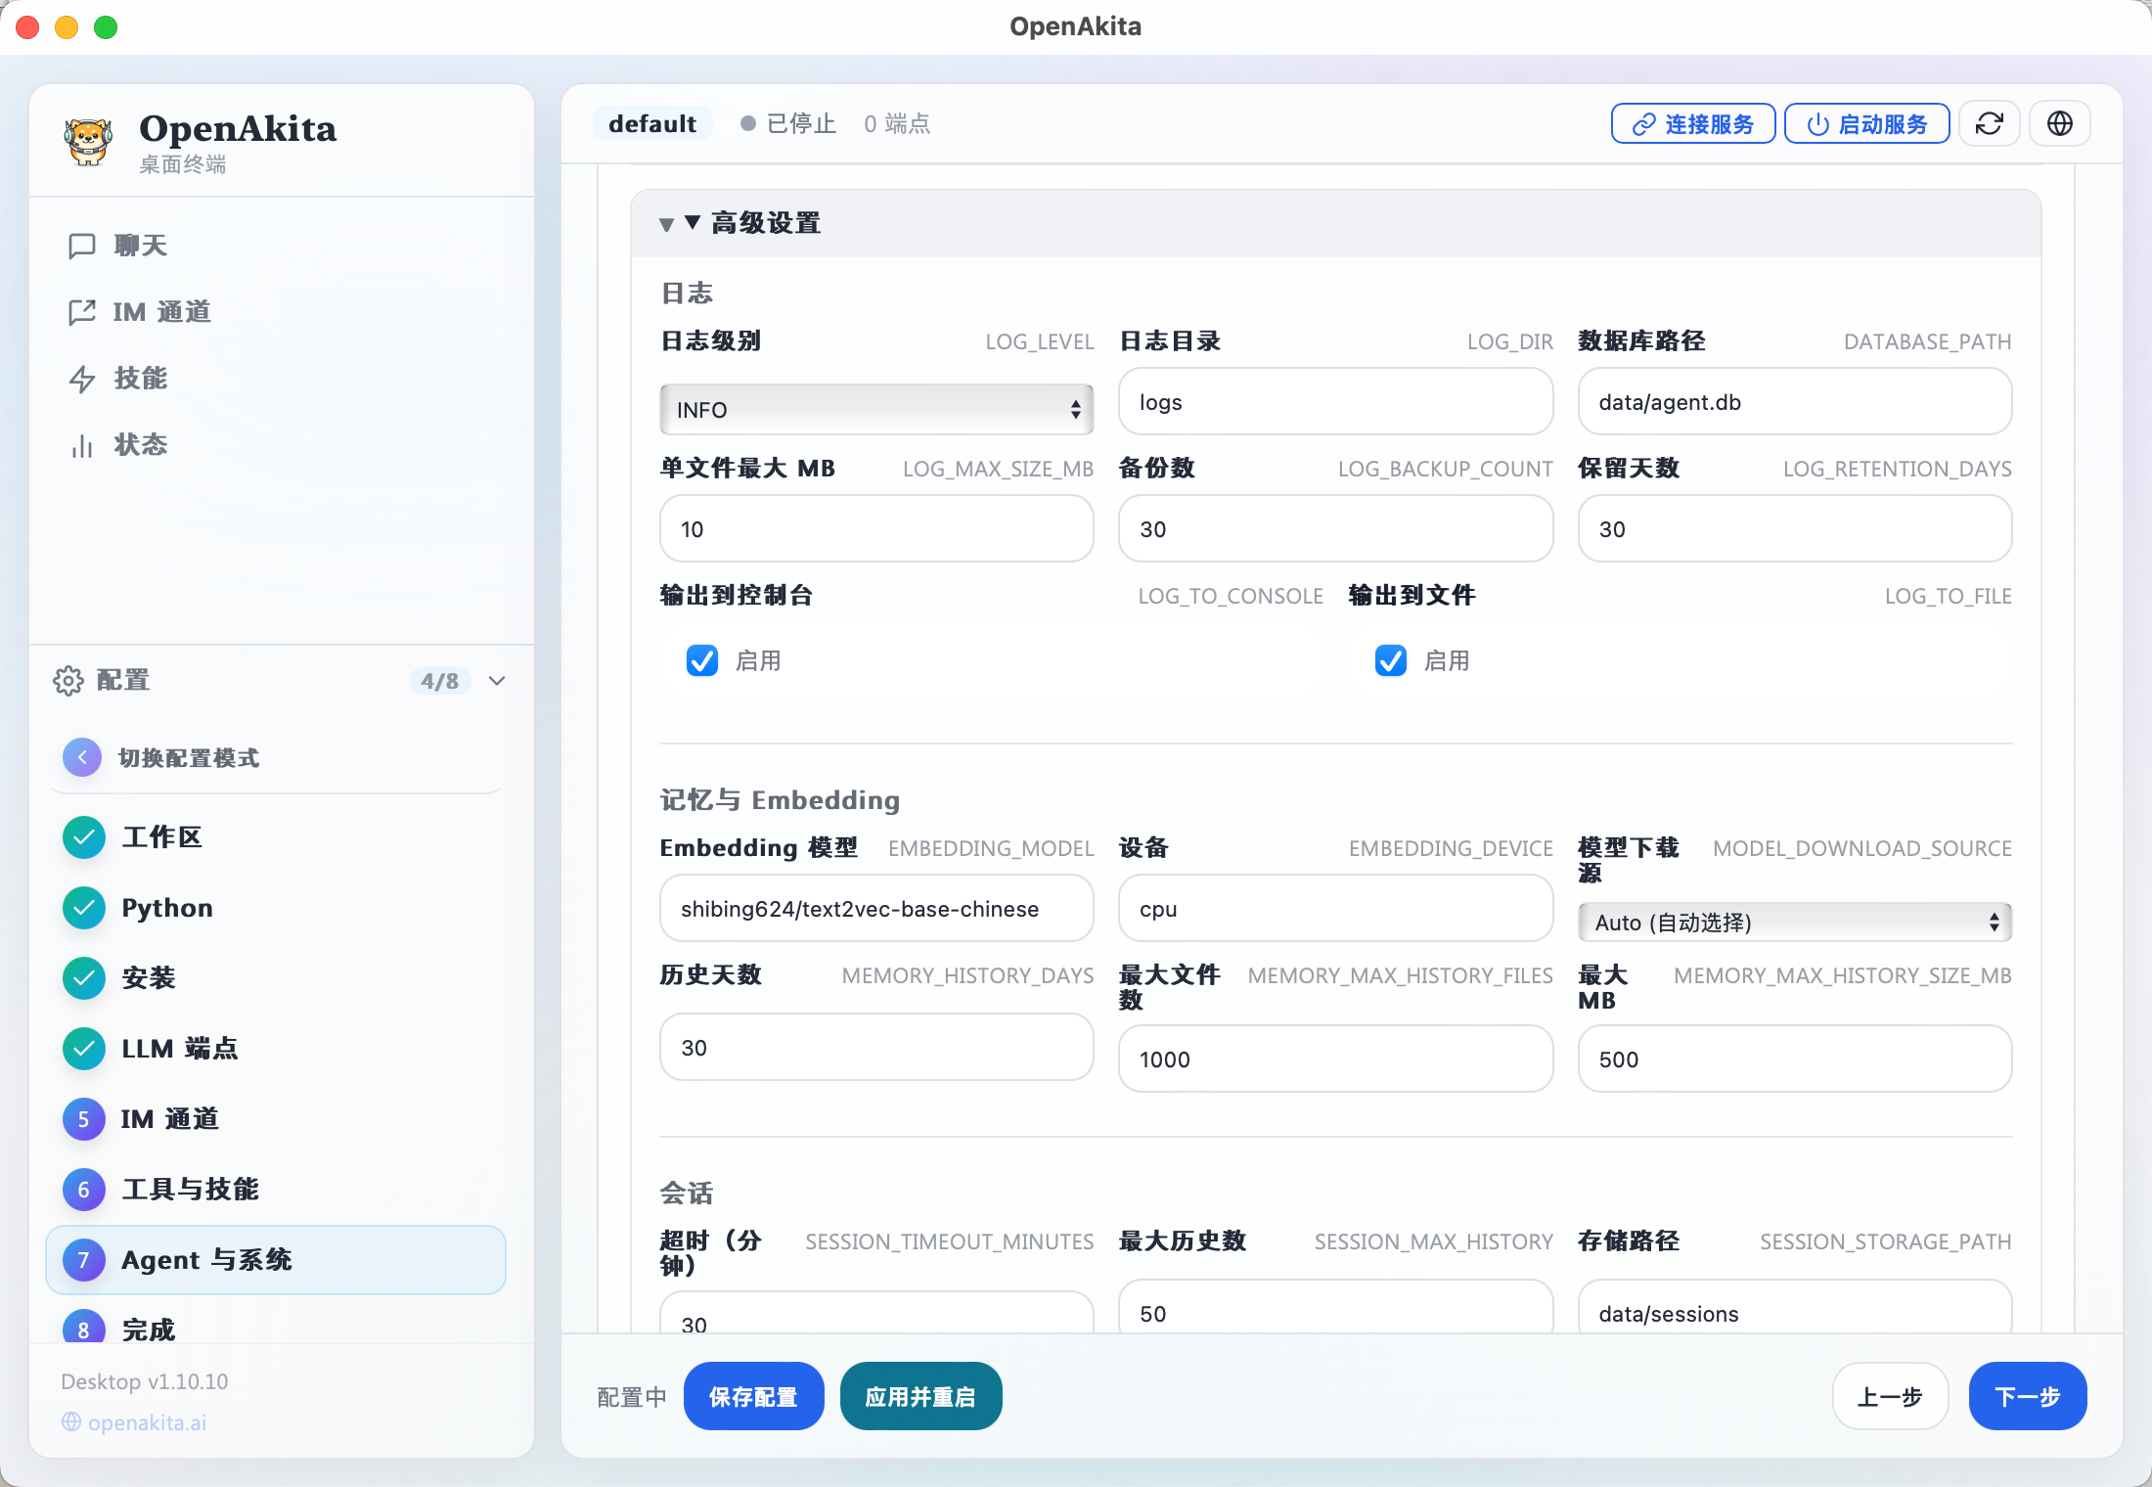Select the 完成 step in sidebar
Image resolution: width=2152 pixels, height=1487 pixels.
coord(148,1329)
